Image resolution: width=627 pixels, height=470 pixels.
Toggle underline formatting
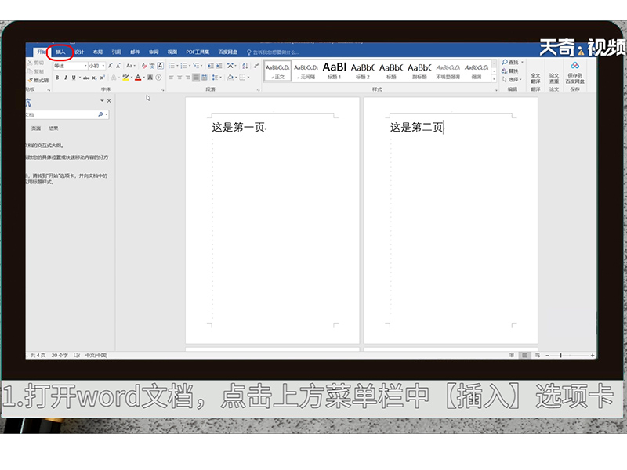click(x=74, y=77)
